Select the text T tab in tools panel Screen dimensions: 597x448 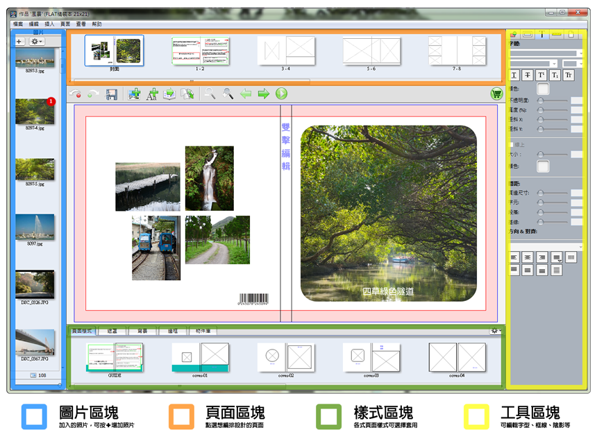(541, 35)
